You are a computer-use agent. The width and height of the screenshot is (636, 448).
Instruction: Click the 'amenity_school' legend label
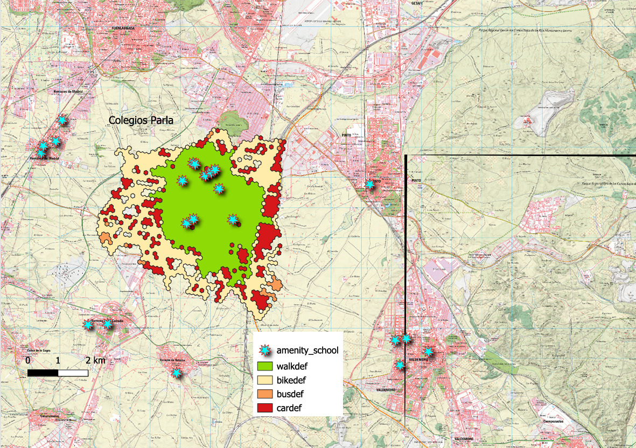(307, 351)
